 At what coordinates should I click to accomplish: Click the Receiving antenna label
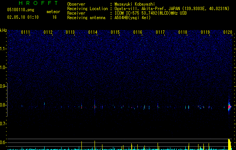[86, 18]
